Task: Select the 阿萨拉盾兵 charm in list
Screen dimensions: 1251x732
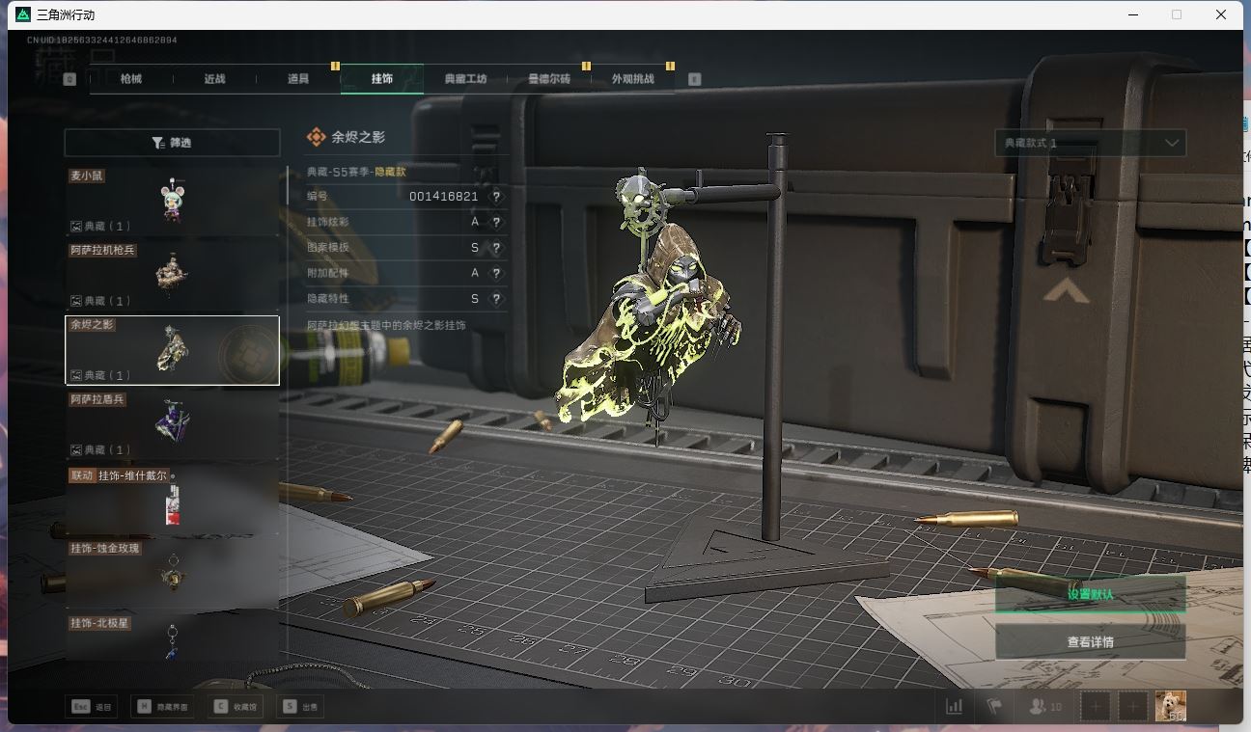Action: tap(172, 424)
